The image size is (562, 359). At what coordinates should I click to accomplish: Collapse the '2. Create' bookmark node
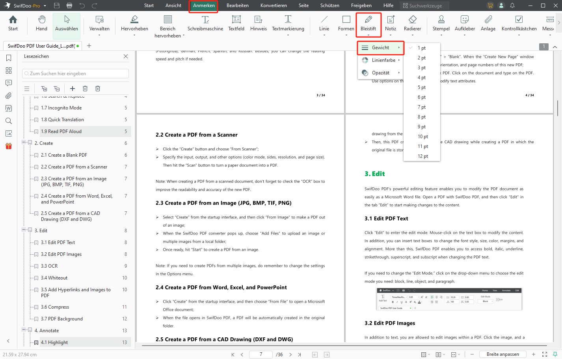pos(24,143)
